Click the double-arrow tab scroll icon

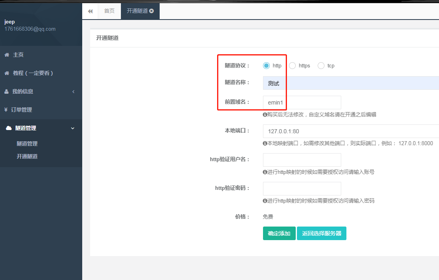pyautogui.click(x=90, y=11)
